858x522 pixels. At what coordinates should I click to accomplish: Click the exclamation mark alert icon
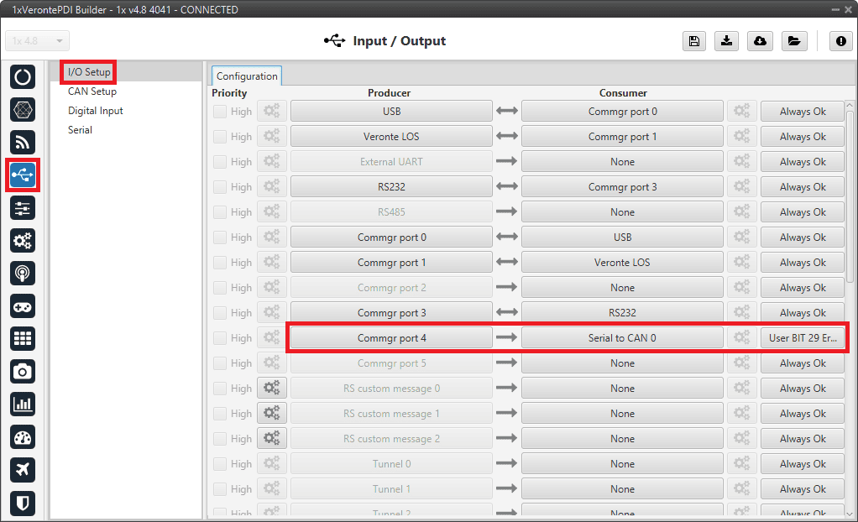841,41
